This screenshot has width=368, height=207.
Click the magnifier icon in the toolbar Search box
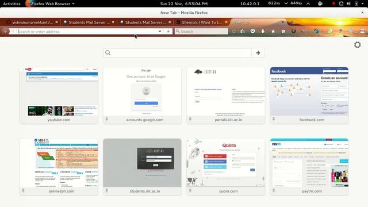click(178, 31)
